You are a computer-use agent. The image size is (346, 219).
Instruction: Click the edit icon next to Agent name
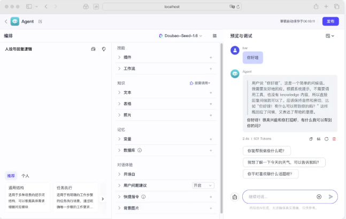click(x=40, y=21)
